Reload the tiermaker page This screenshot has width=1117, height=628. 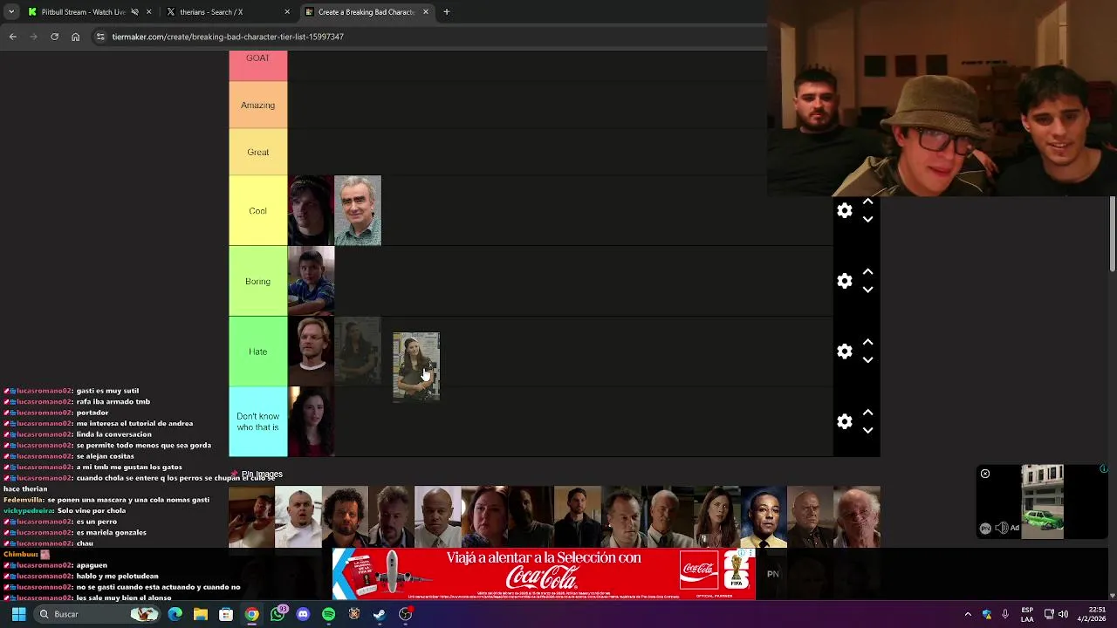pyautogui.click(x=54, y=37)
